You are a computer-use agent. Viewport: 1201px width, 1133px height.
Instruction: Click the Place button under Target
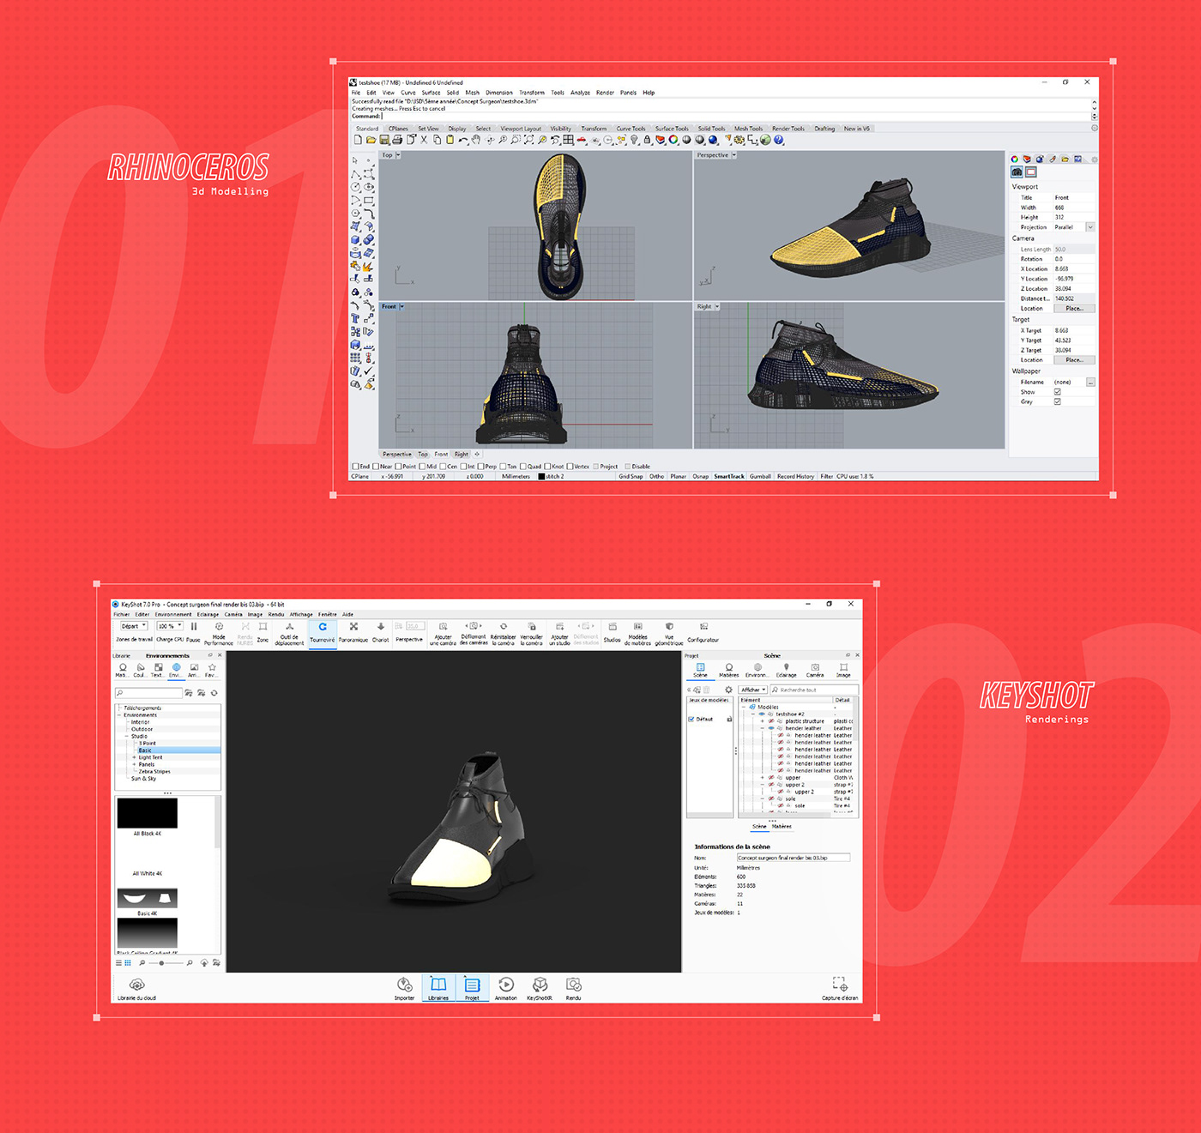1074,360
